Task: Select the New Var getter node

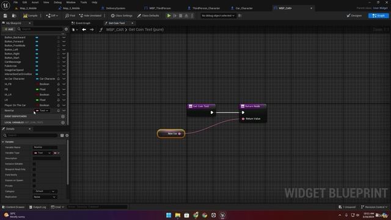Action: pos(171,134)
